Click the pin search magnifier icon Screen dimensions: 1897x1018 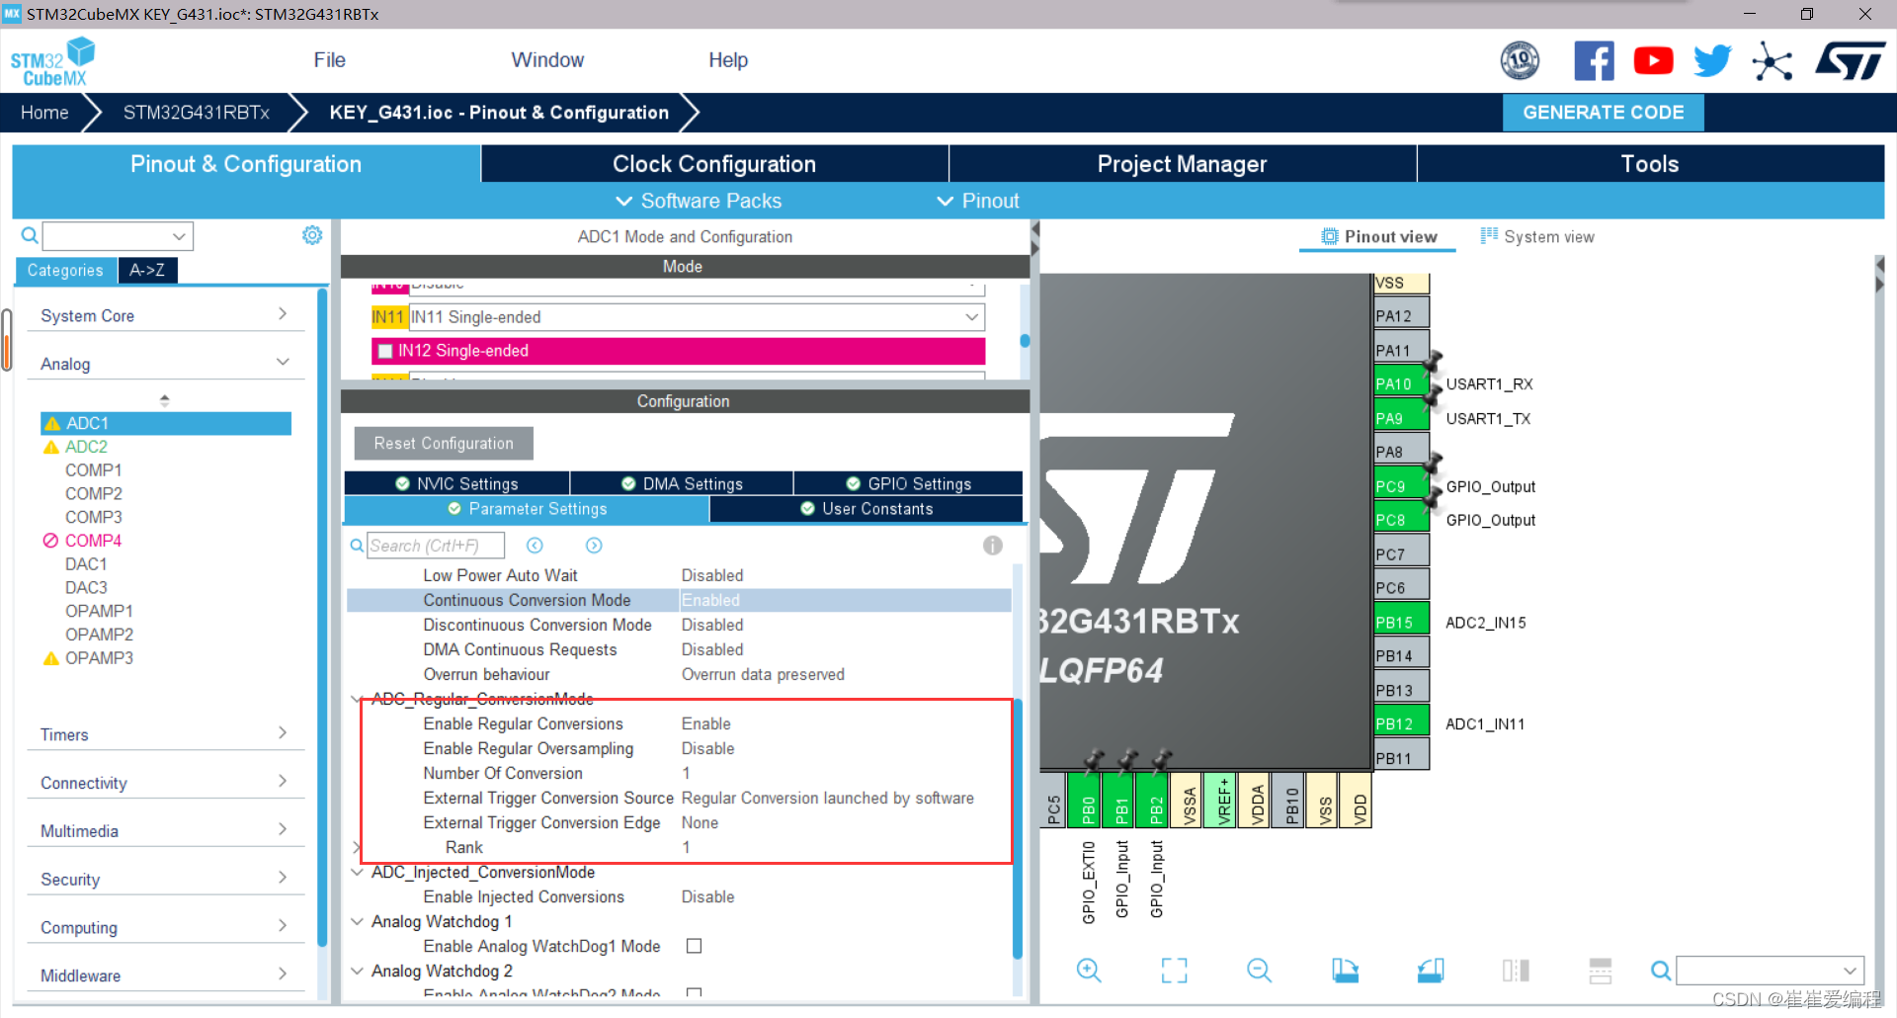pos(1661,971)
